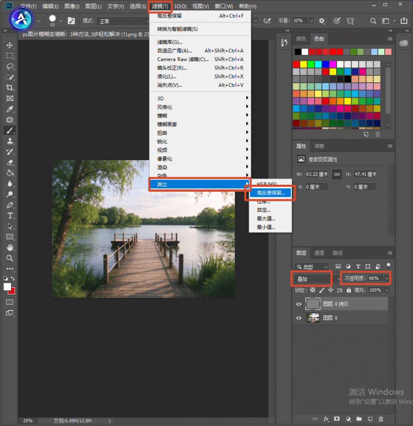Expand the 填充 fill dropdown arrow
The image size is (413, 426).
tap(387, 290)
